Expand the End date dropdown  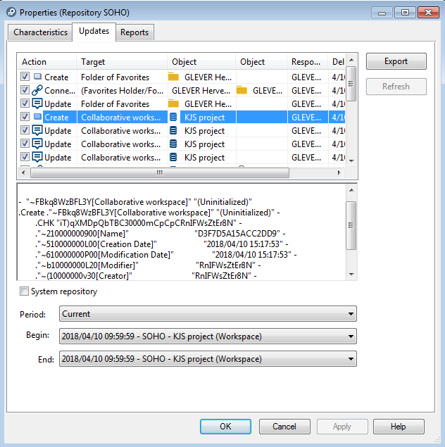click(208, 359)
